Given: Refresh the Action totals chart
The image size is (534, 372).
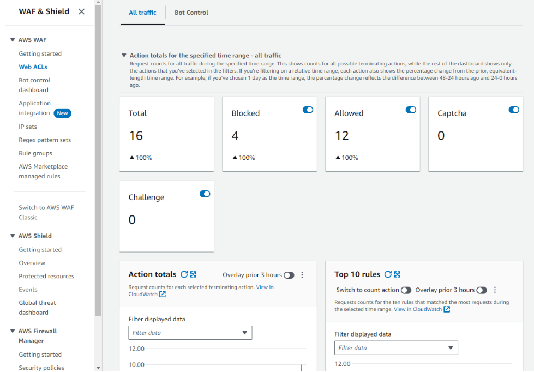Looking at the screenshot, I should click(x=184, y=274).
